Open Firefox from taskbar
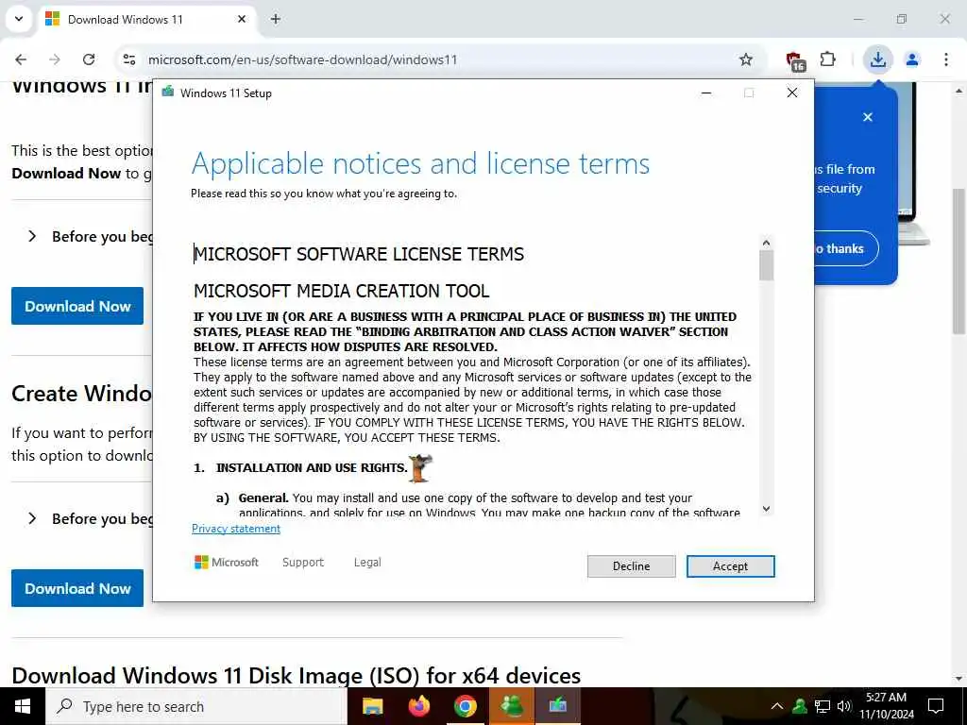Image resolution: width=967 pixels, height=725 pixels. 419,706
